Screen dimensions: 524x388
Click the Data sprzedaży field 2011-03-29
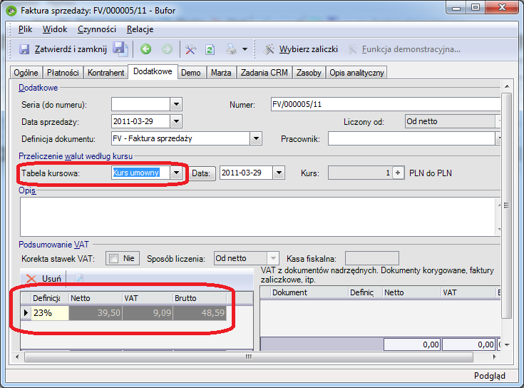click(140, 121)
